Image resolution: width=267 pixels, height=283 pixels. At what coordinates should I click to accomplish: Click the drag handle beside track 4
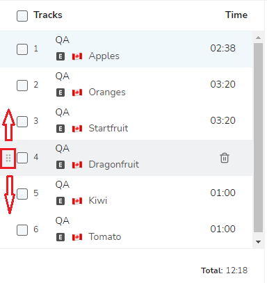tap(8, 159)
